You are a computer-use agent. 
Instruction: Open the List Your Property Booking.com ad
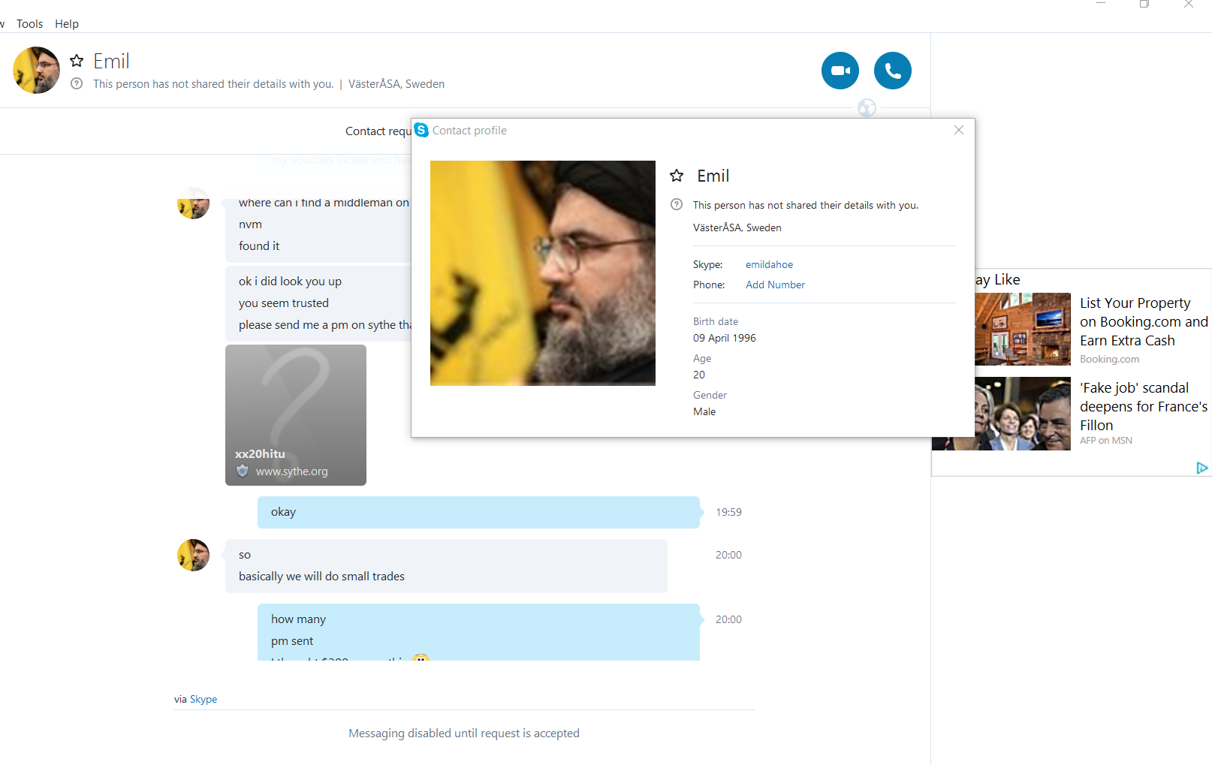pos(1144,322)
